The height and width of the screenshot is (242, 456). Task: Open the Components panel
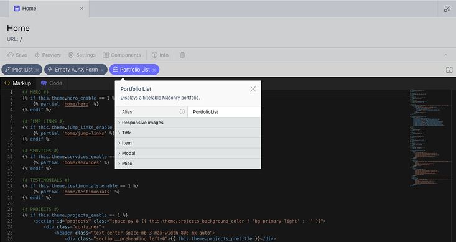[122, 55]
